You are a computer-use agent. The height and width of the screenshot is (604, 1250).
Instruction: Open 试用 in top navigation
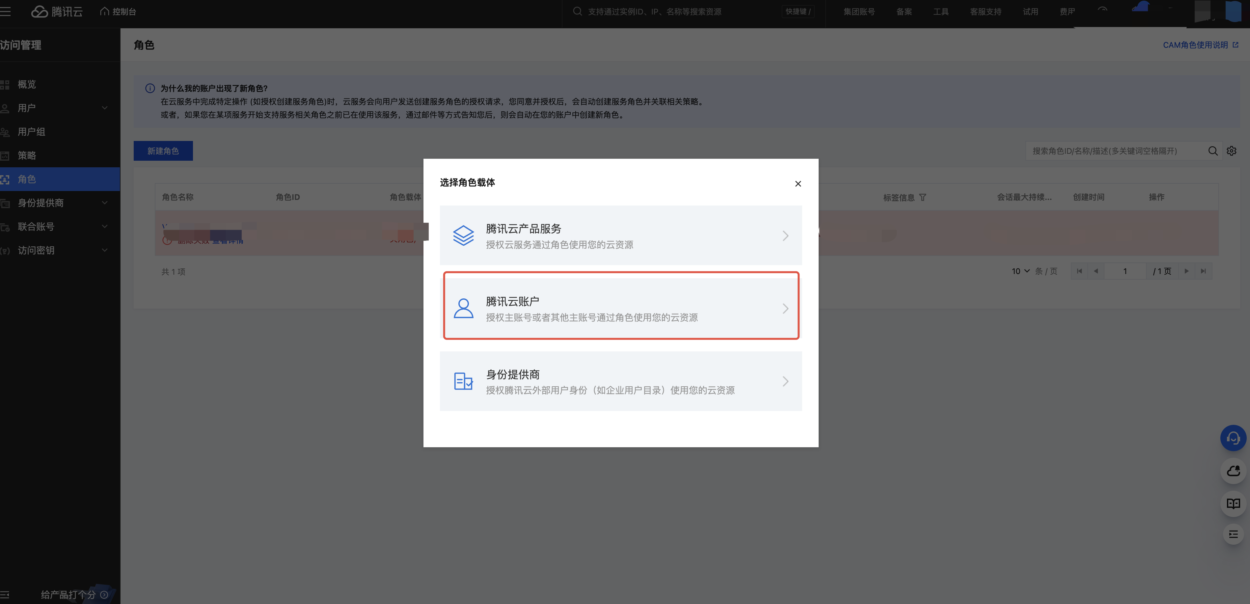1030,12
